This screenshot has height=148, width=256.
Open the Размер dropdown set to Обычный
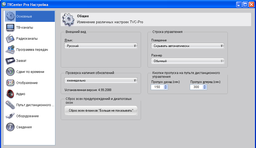click(x=188, y=61)
